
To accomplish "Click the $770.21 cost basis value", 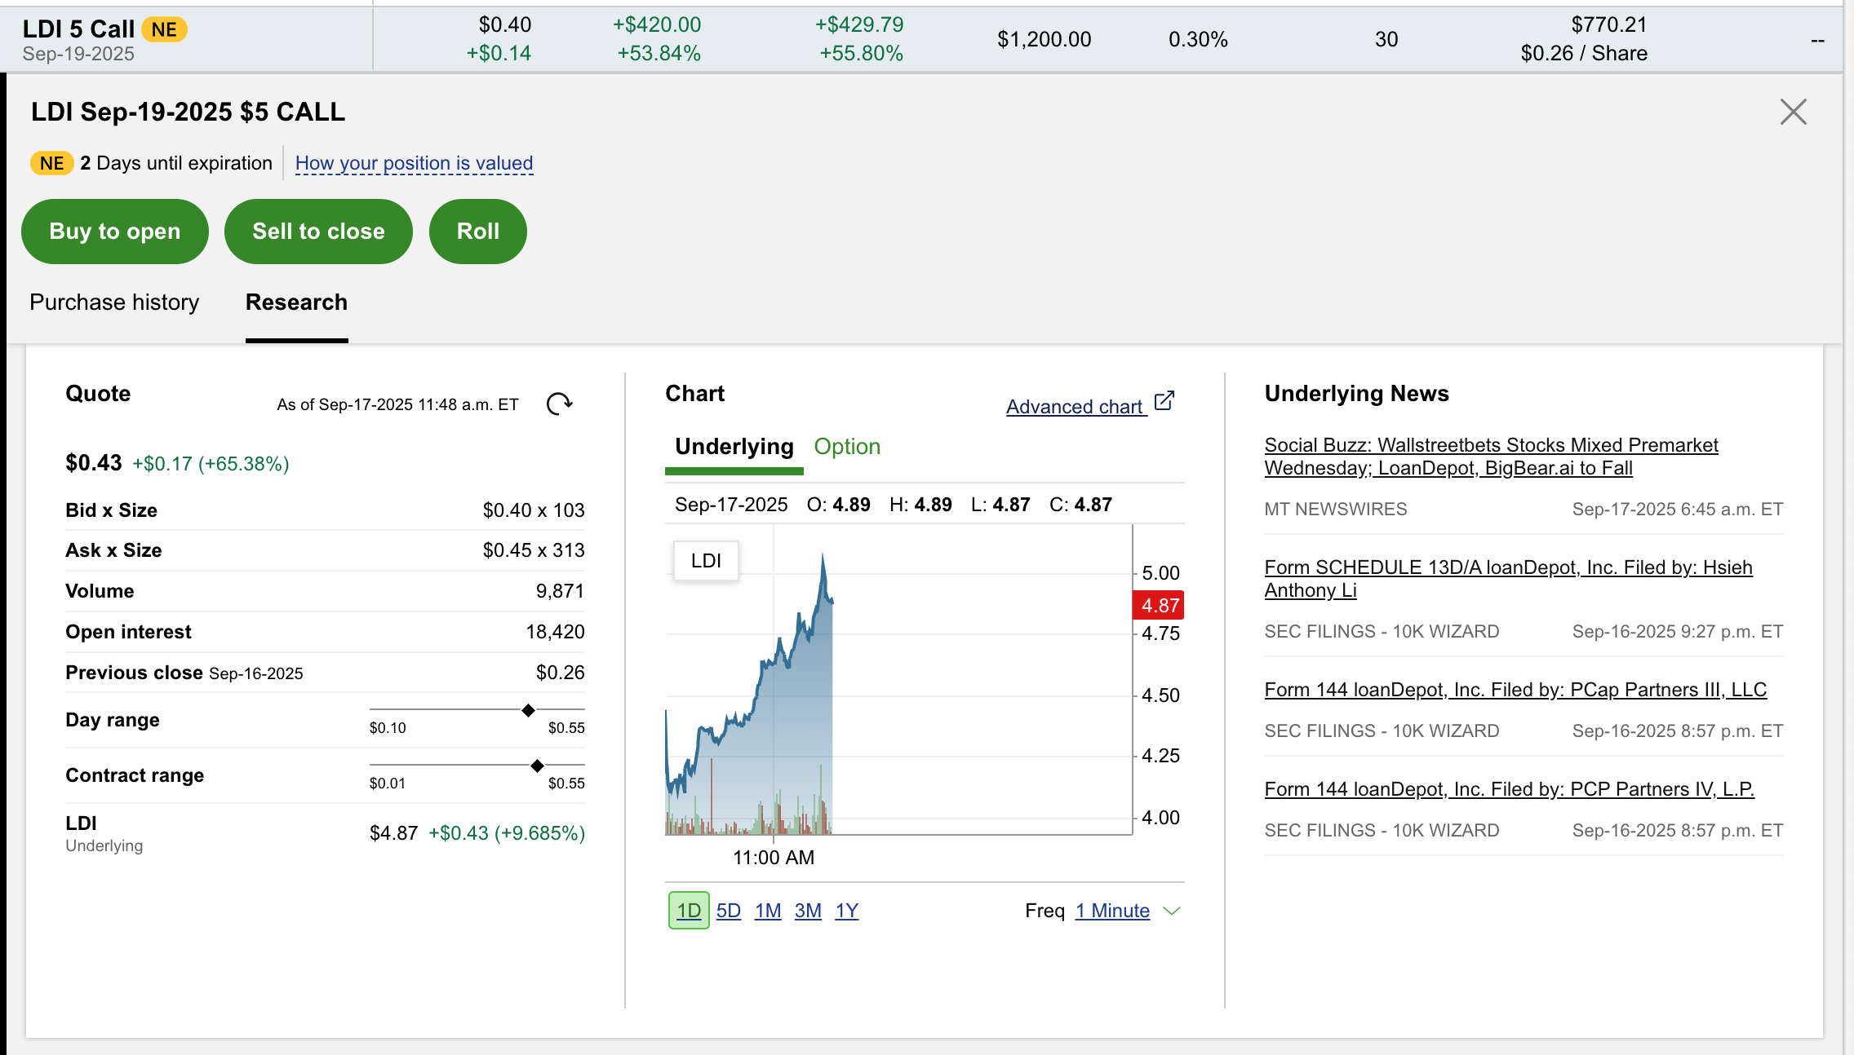I will coord(1608,24).
